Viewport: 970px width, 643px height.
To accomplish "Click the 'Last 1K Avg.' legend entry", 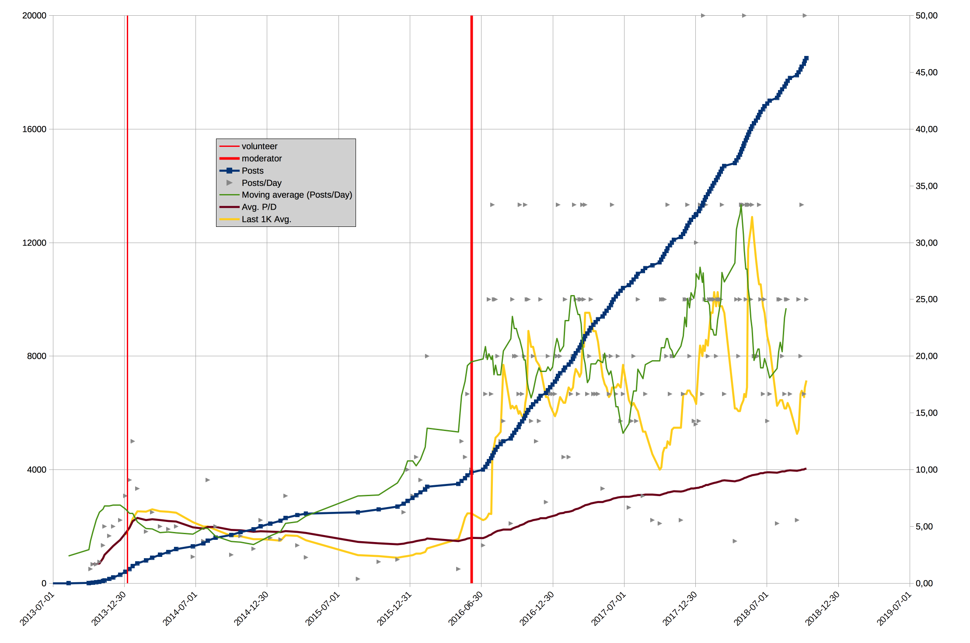I will (x=266, y=219).
